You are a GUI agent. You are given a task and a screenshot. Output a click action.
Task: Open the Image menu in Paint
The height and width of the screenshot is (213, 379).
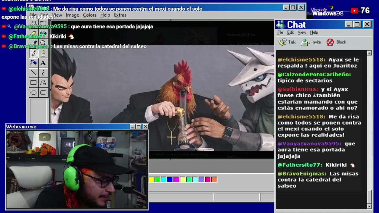click(72, 15)
